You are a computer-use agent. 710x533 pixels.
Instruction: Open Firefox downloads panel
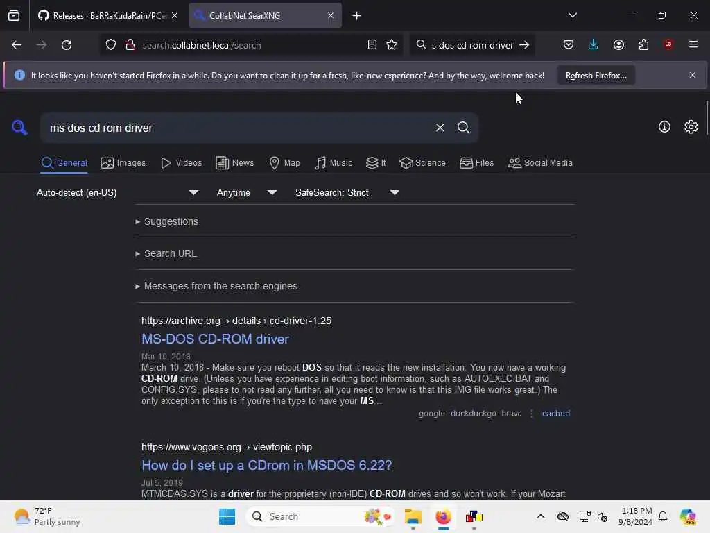594,45
